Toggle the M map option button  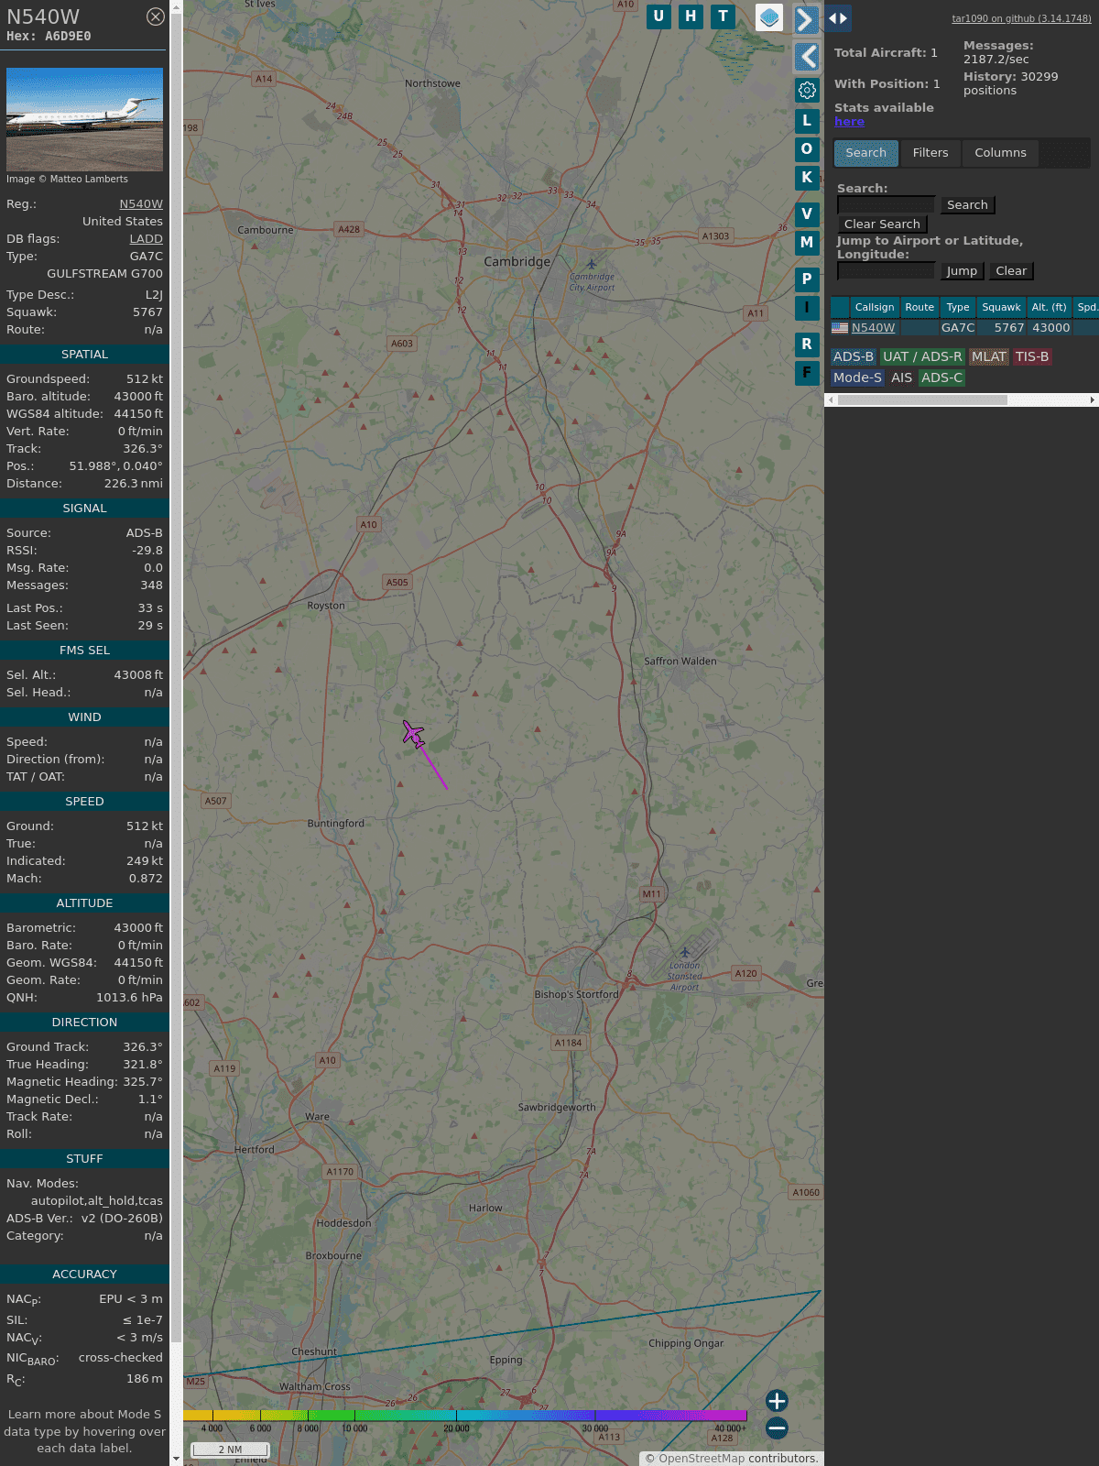pyautogui.click(x=807, y=243)
